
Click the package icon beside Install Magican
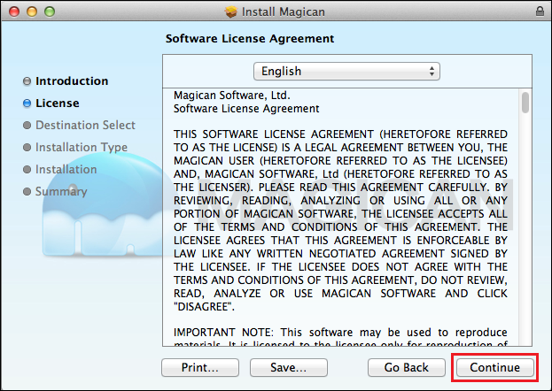(x=231, y=11)
